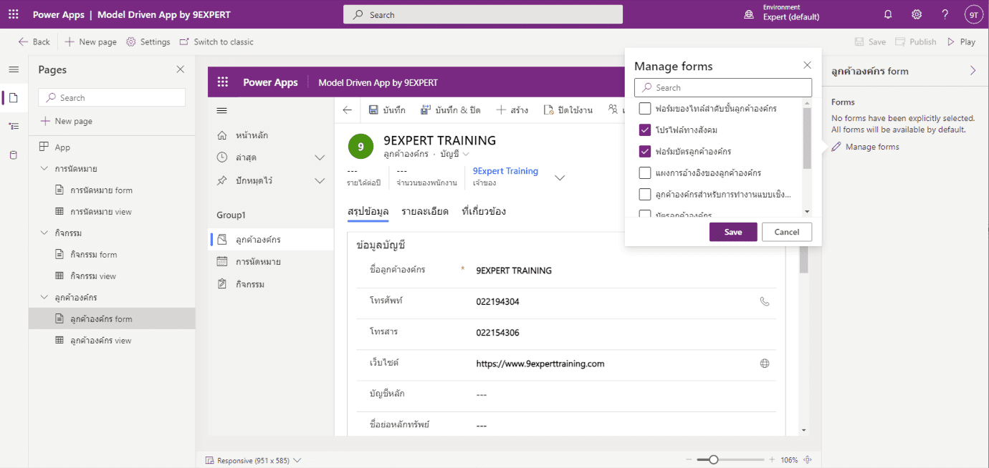Click the search field in Manage forms
Viewport: 989px width, 468px height.
click(x=722, y=87)
